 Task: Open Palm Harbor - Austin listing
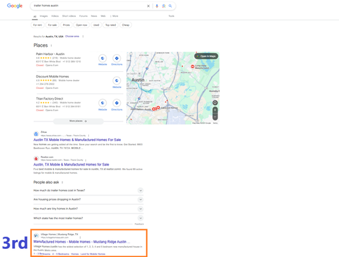pyautogui.click(x=50, y=54)
